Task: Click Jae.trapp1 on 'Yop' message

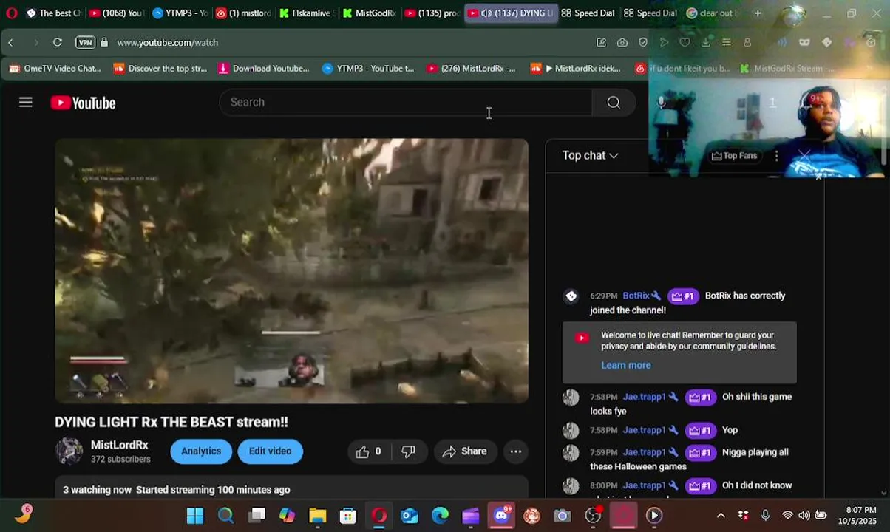Action: 644,430
